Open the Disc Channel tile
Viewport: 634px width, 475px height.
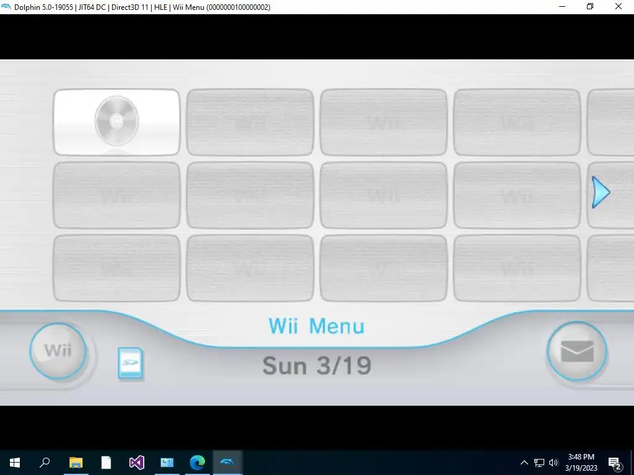(x=116, y=122)
